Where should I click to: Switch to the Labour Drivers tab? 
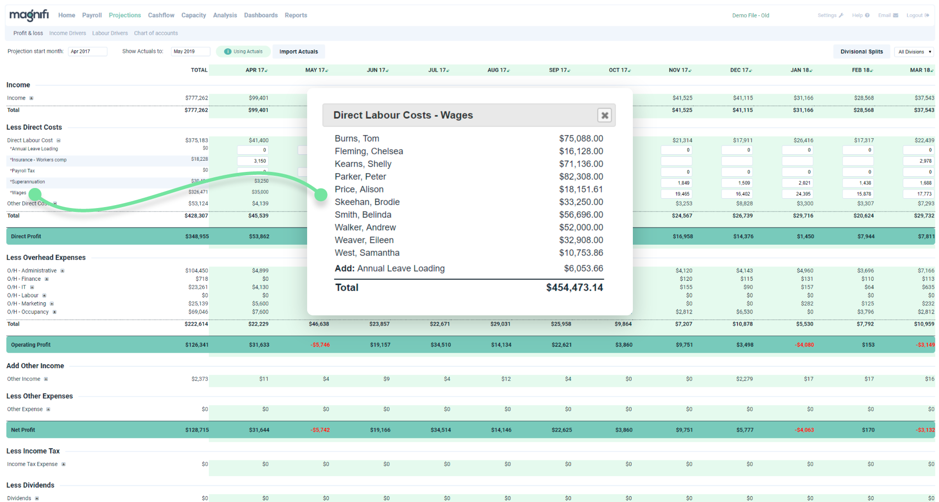pos(110,33)
